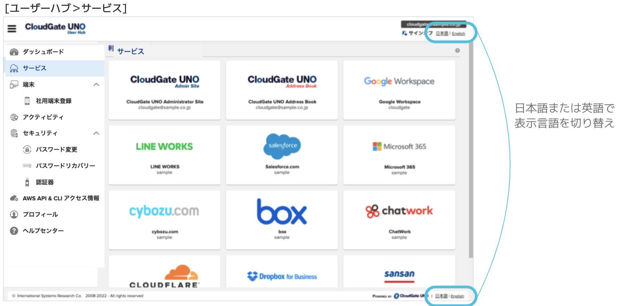Viewport: 619px width, 306px height.
Task: Click the CloudGate UNO User Hub logo
Action: point(55,28)
